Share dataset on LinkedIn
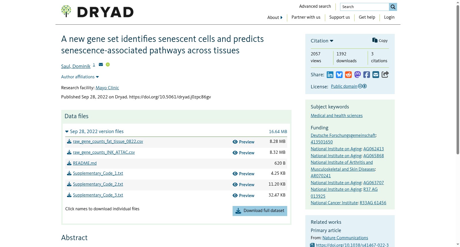Image resolution: width=460 pixels, height=247 pixels. (x=330, y=75)
